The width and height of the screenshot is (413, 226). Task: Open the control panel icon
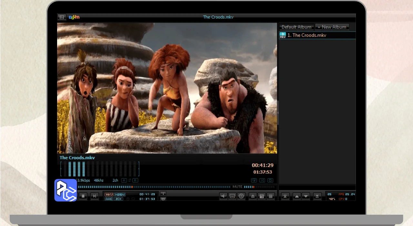coord(262,196)
